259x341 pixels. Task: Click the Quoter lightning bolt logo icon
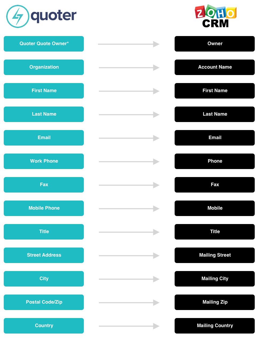pos(18,16)
